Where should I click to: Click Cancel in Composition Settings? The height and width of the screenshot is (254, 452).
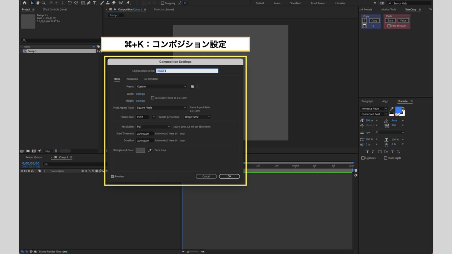206,176
